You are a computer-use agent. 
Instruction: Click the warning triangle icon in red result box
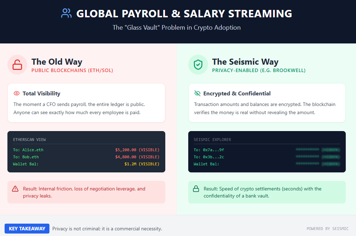click(x=15, y=189)
